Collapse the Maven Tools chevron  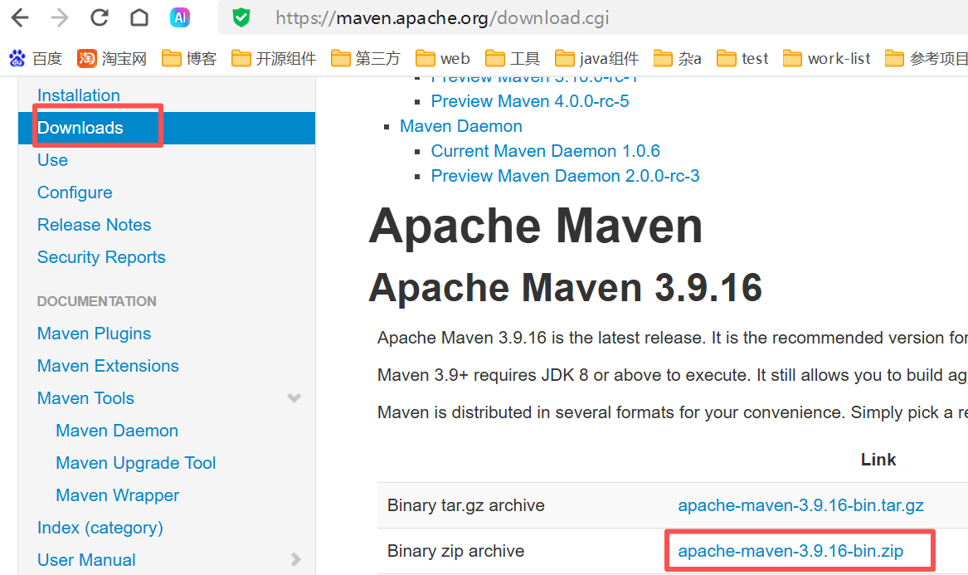point(294,397)
